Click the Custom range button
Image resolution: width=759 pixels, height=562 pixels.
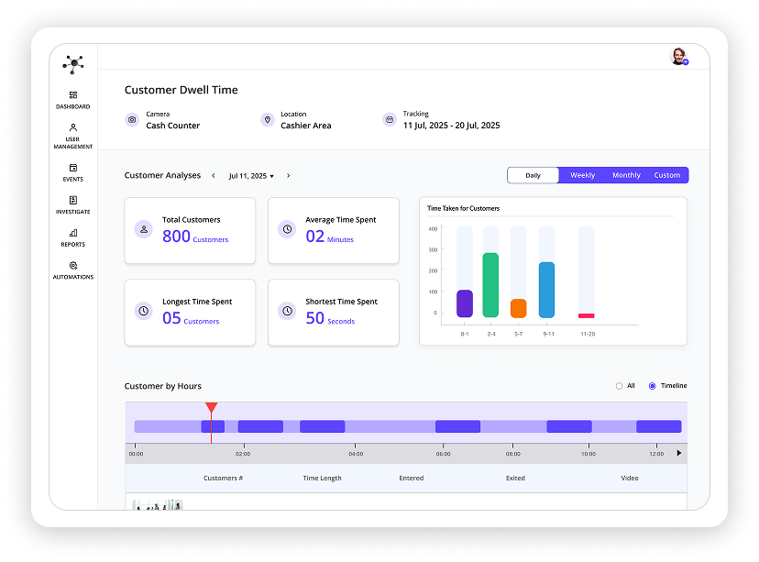pyautogui.click(x=666, y=175)
